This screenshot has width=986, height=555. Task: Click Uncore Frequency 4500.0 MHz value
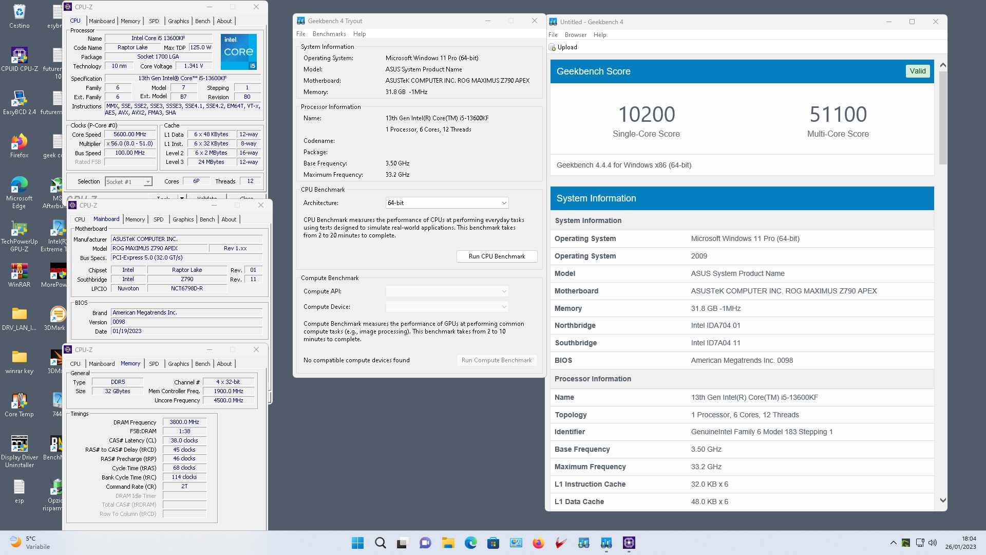tap(229, 401)
